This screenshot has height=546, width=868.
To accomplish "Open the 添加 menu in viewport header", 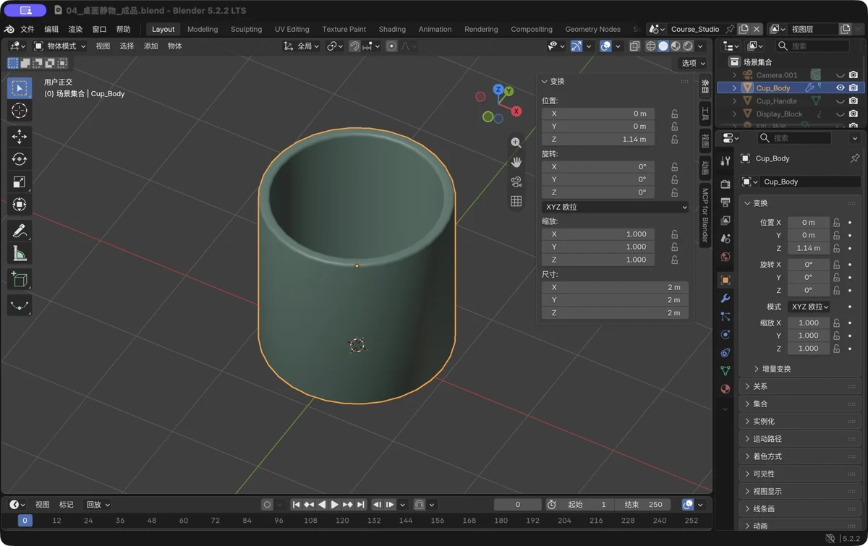I will point(150,46).
